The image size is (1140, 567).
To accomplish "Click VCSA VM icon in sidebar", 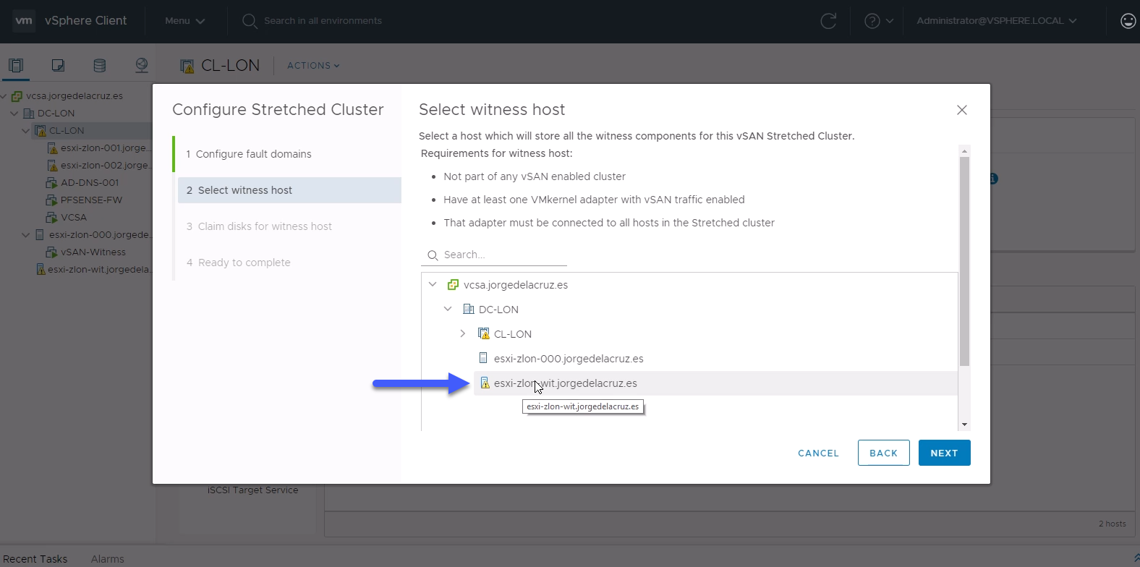I will coord(51,217).
